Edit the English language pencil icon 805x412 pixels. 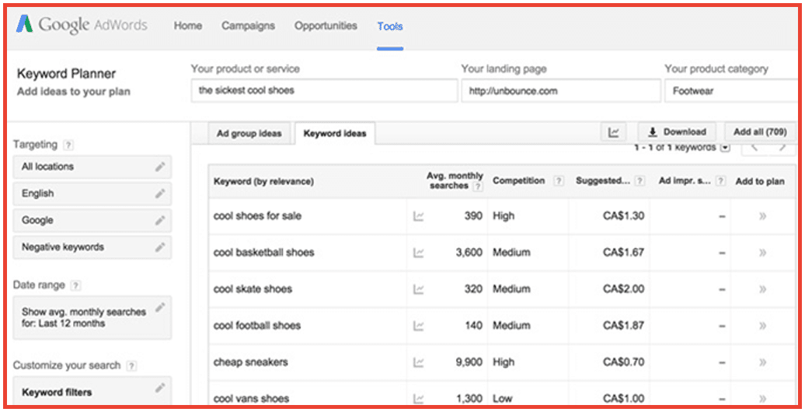coord(160,193)
